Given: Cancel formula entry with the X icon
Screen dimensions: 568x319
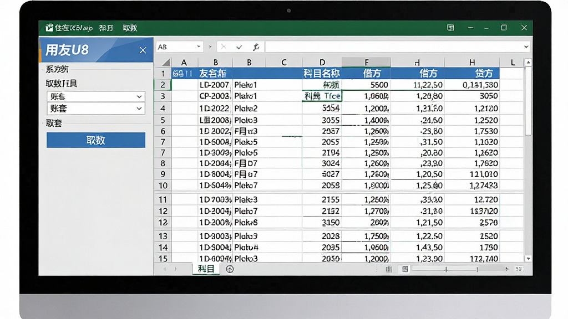Looking at the screenshot, I should [224, 47].
